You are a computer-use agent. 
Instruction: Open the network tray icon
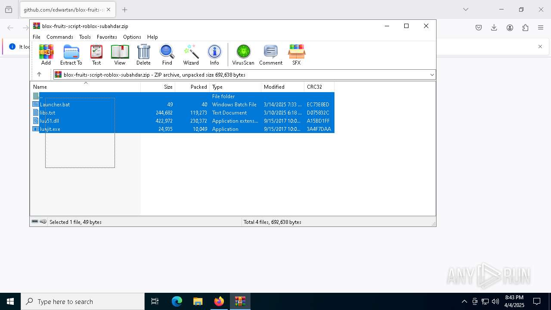pyautogui.click(x=485, y=301)
